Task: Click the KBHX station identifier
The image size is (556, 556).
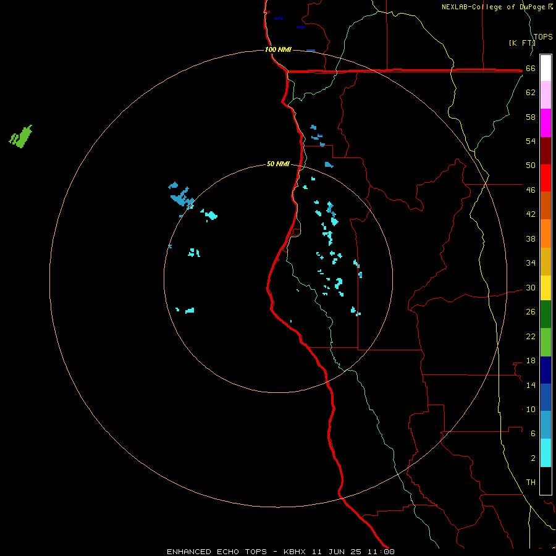Action: coord(294,552)
